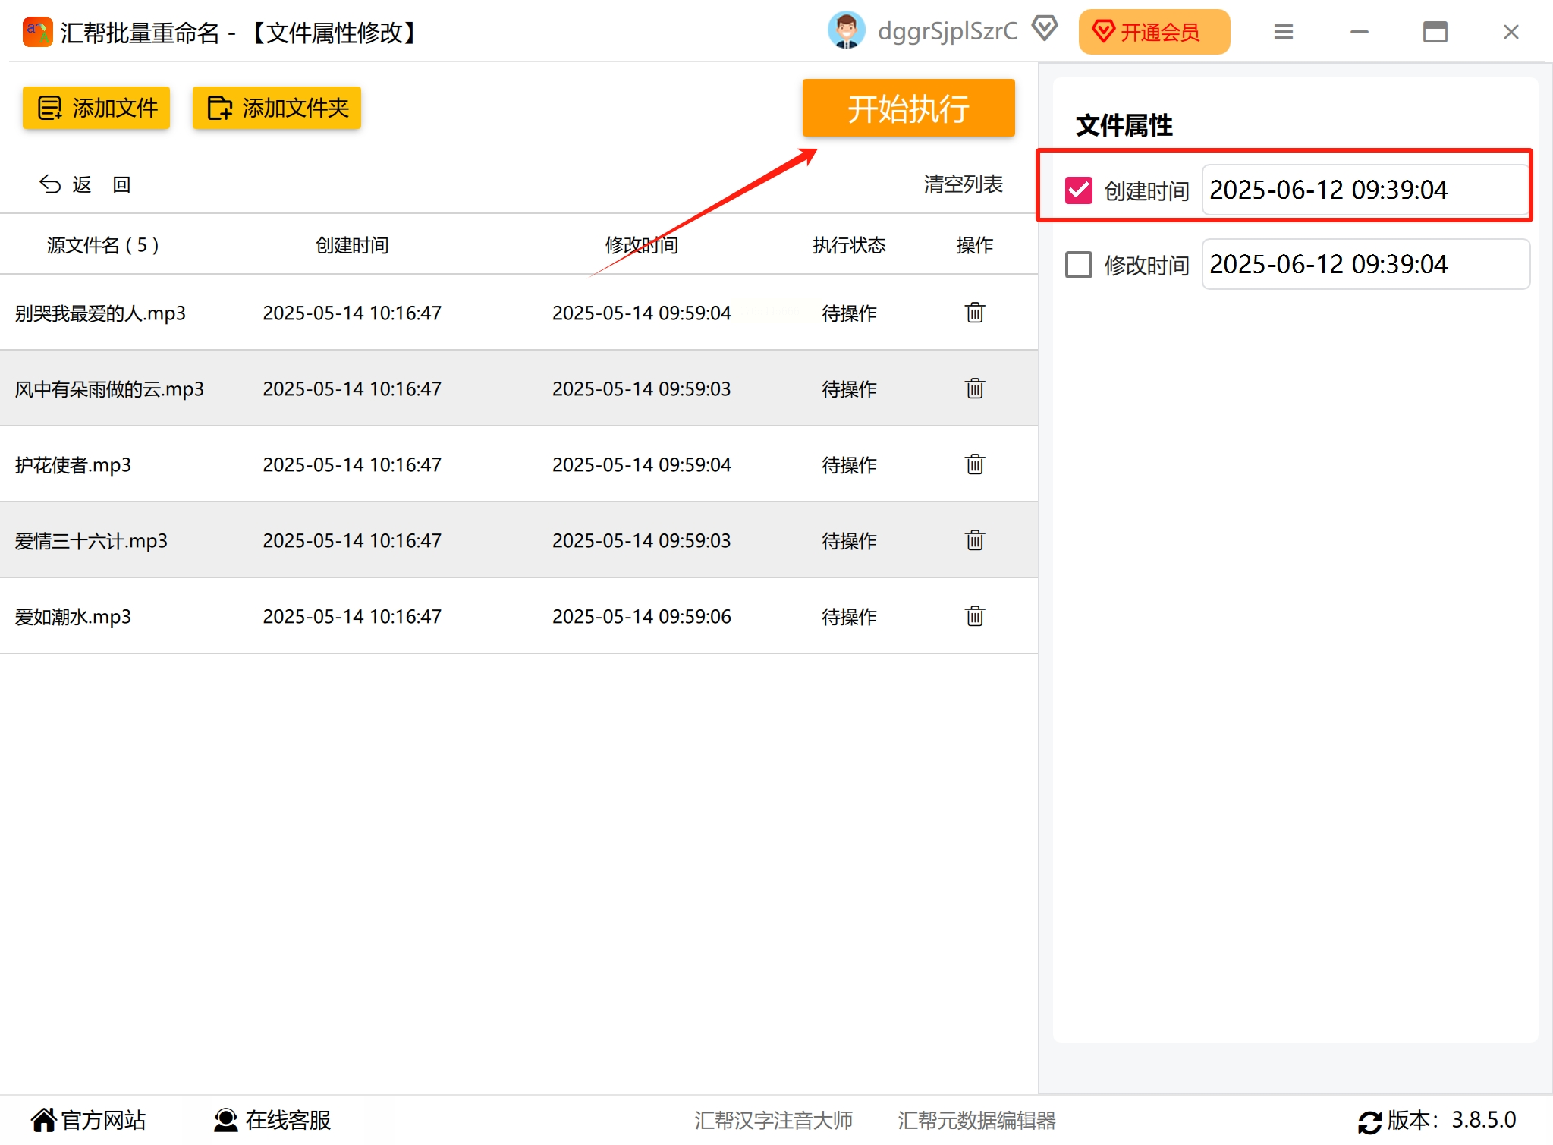Image resolution: width=1553 pixels, height=1145 pixels.
Task: Click the diamond VIP badge beside the username
Action: [x=1045, y=30]
